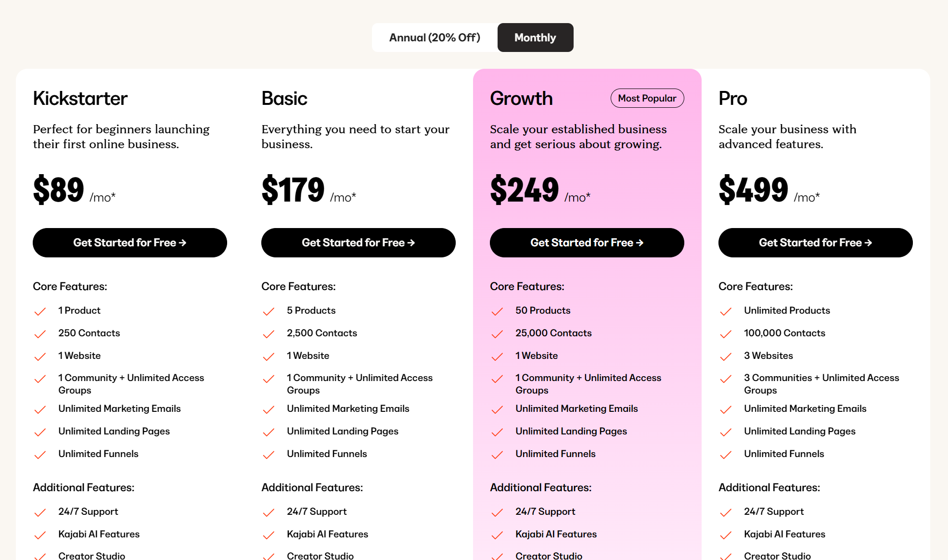
Task: Click the Kickstarter plan title
Action: [80, 98]
